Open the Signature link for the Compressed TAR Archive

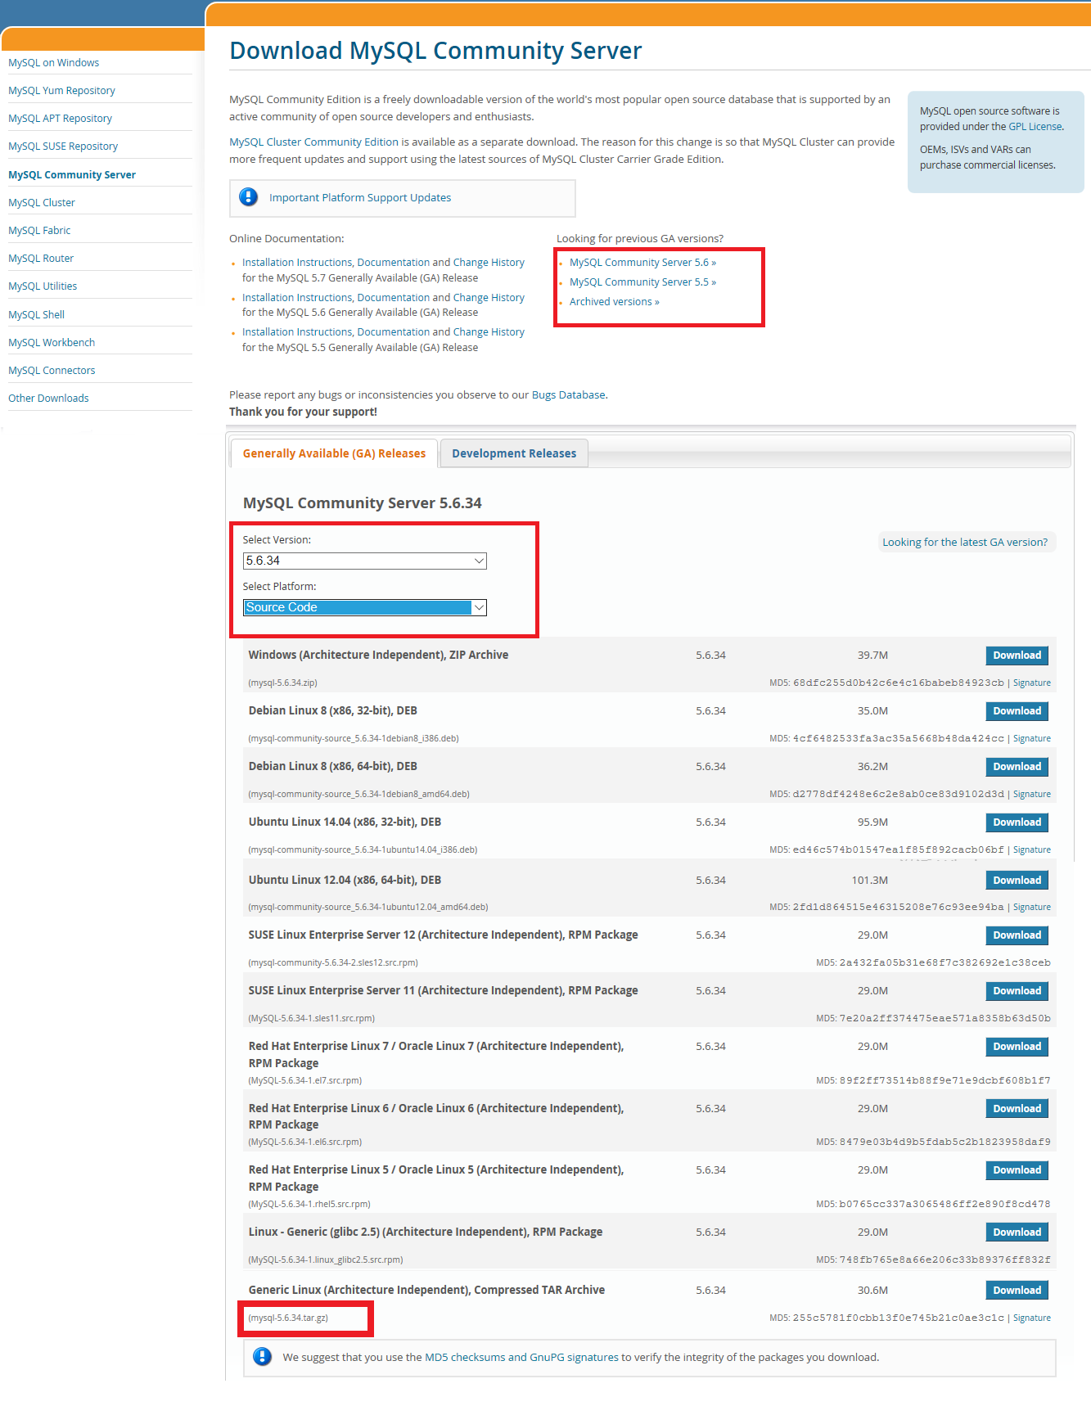point(1032,1318)
